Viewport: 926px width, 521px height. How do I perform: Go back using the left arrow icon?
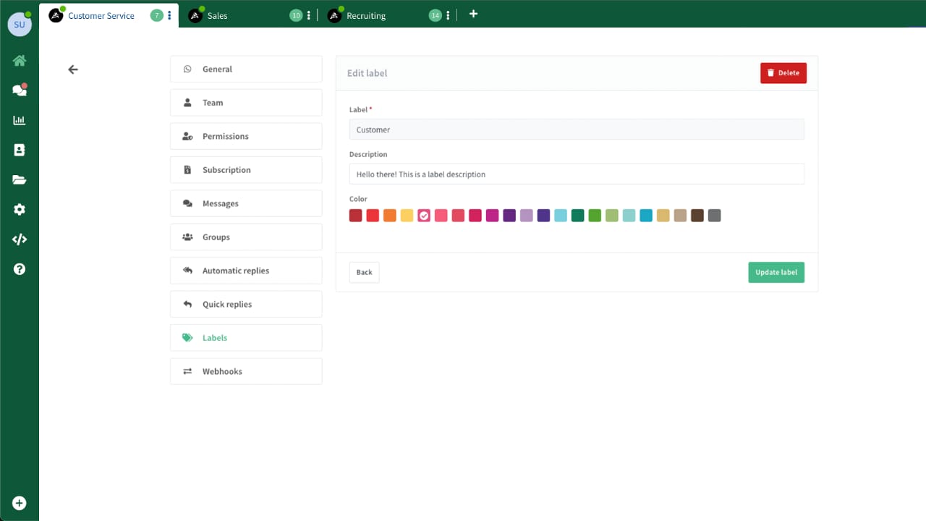click(72, 69)
